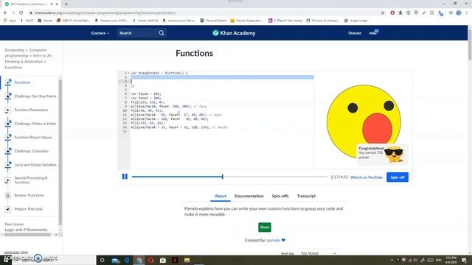Open the Personal Details bookmark
The image size is (472, 265).
click(x=213, y=21)
